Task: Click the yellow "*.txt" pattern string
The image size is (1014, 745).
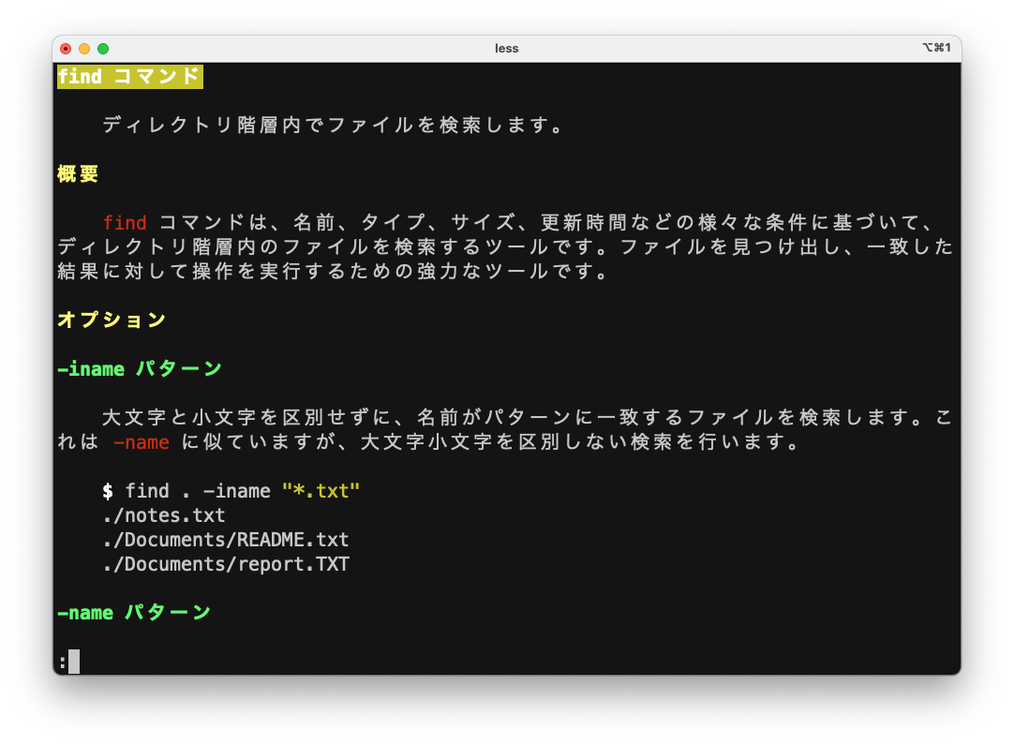Action: point(321,491)
